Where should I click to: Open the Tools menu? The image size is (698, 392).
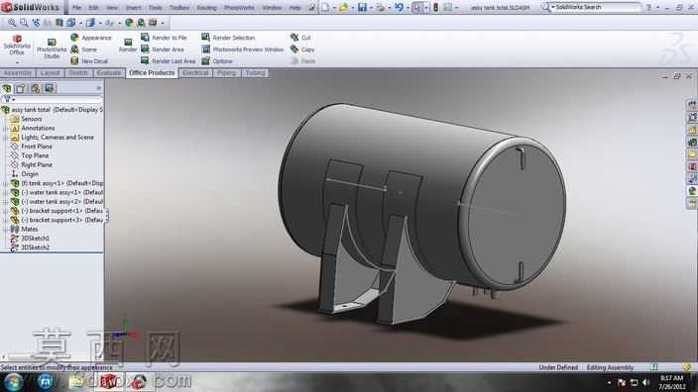155,8
